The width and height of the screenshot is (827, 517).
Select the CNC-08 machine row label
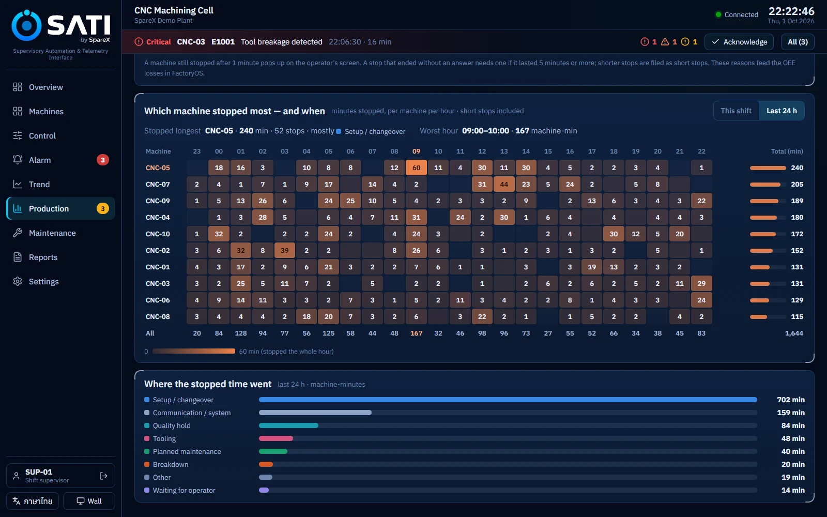(x=158, y=316)
